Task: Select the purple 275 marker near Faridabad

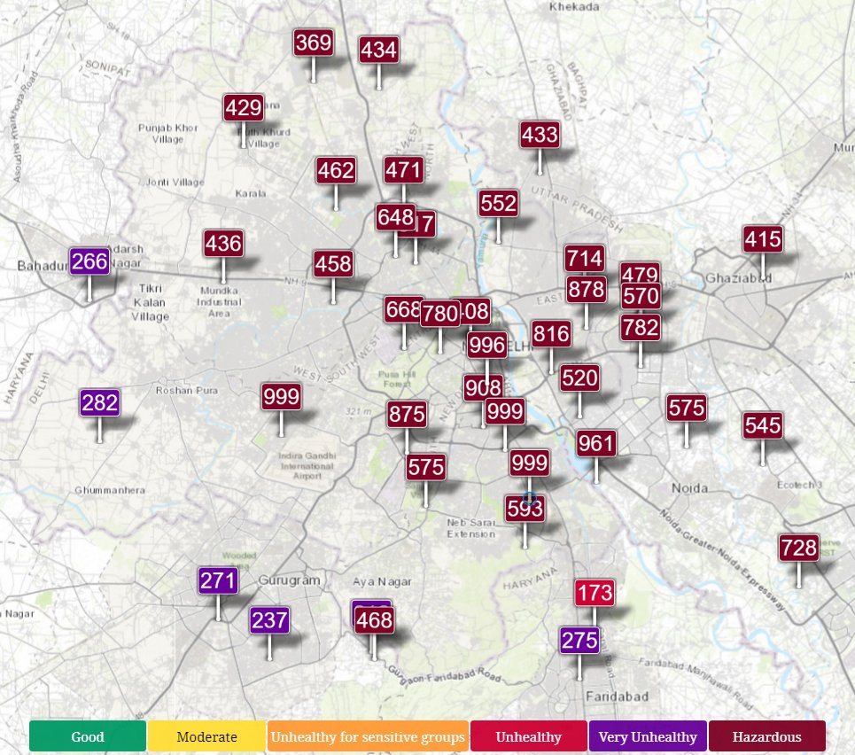Action: 579,641
